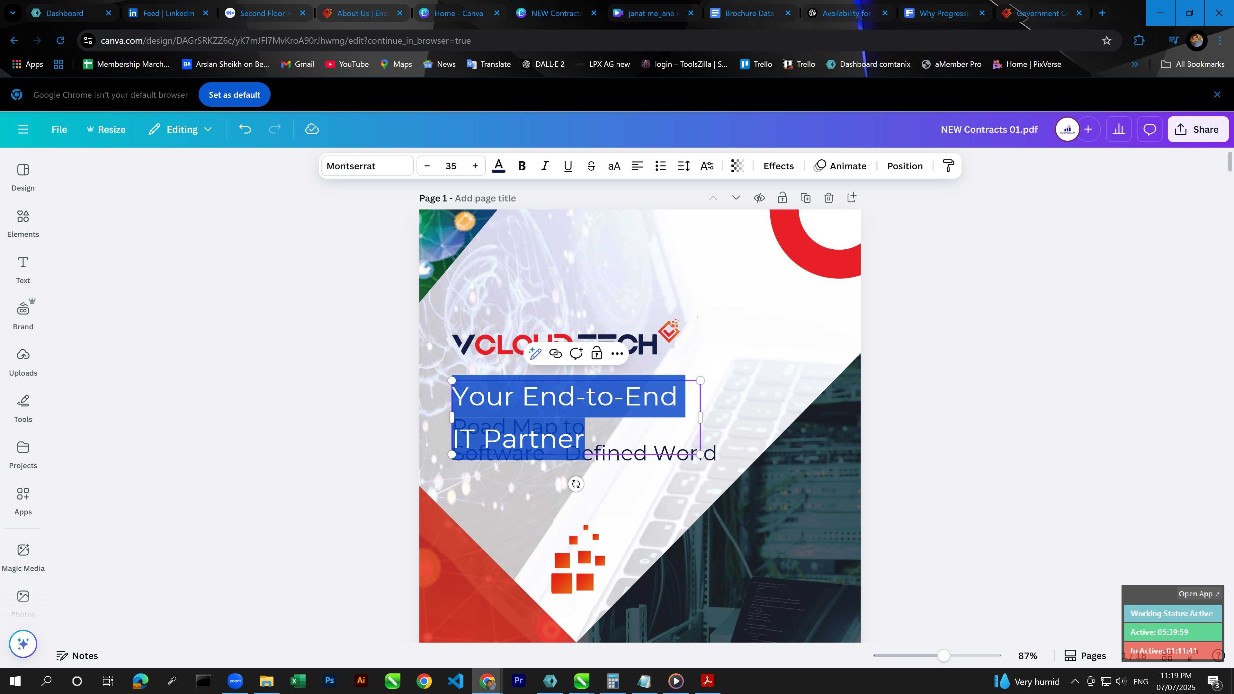
Task: Open the Elements panel
Action: (23, 224)
